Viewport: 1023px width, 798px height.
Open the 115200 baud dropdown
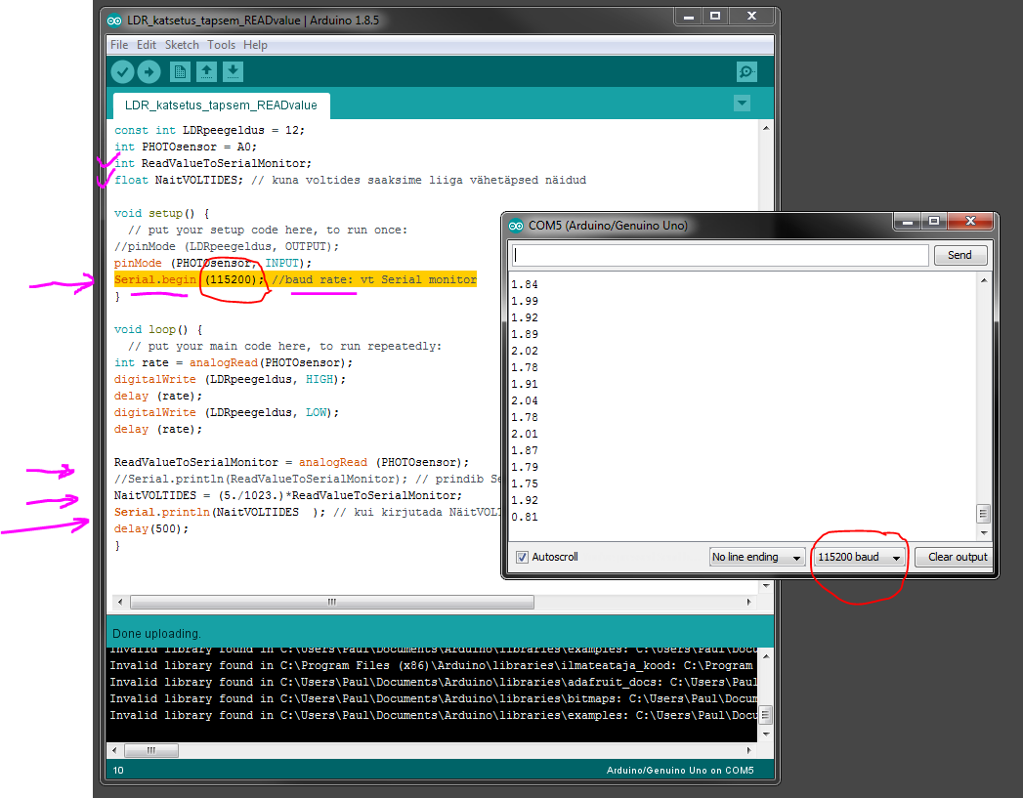pyautogui.click(x=859, y=557)
